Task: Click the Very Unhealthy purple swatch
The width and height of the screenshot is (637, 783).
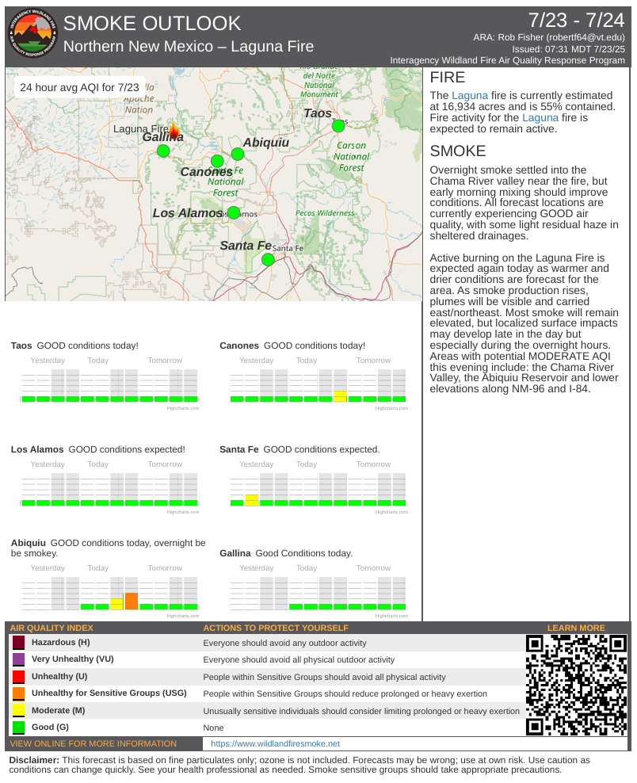Action: click(19, 659)
